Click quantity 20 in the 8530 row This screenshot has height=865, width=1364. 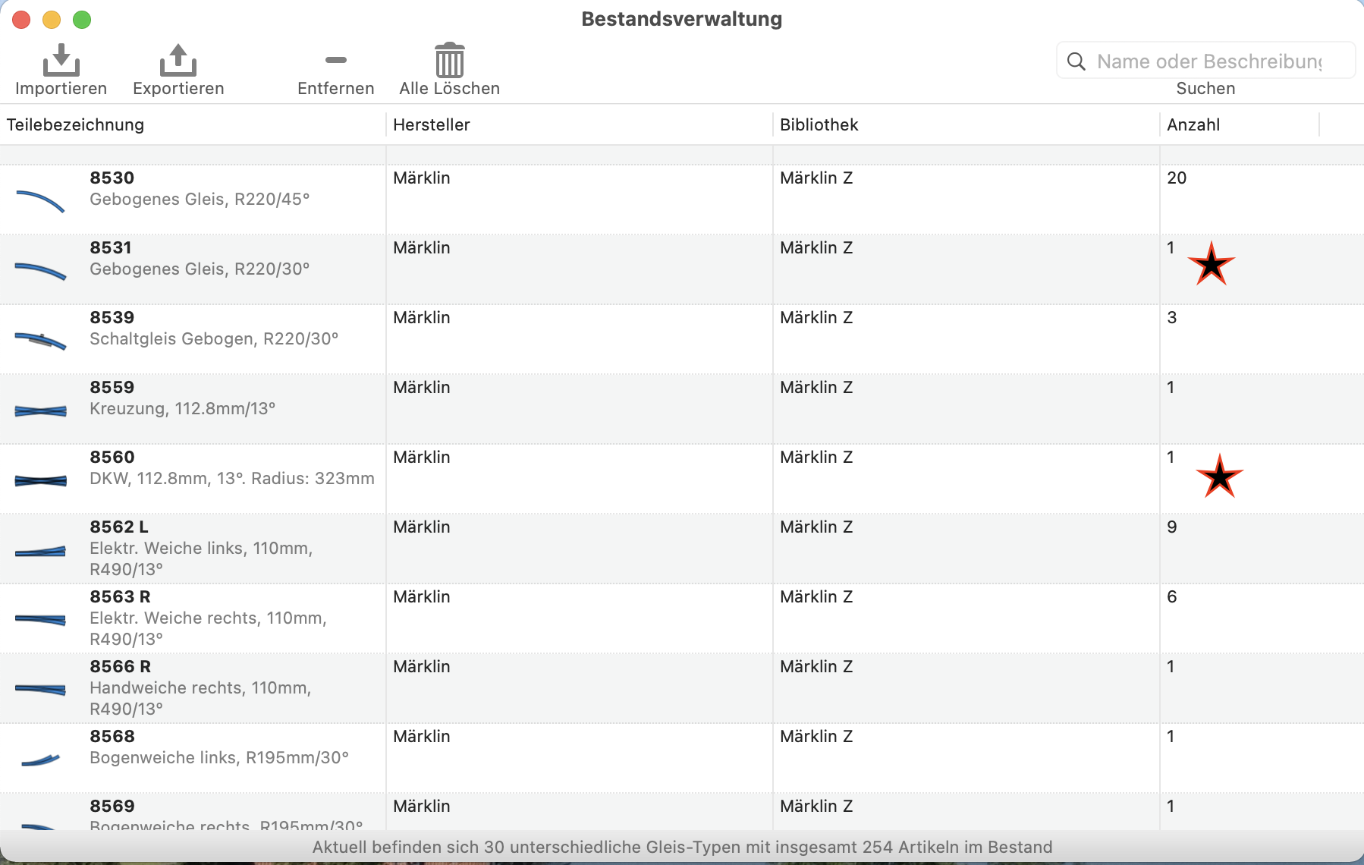tap(1177, 178)
